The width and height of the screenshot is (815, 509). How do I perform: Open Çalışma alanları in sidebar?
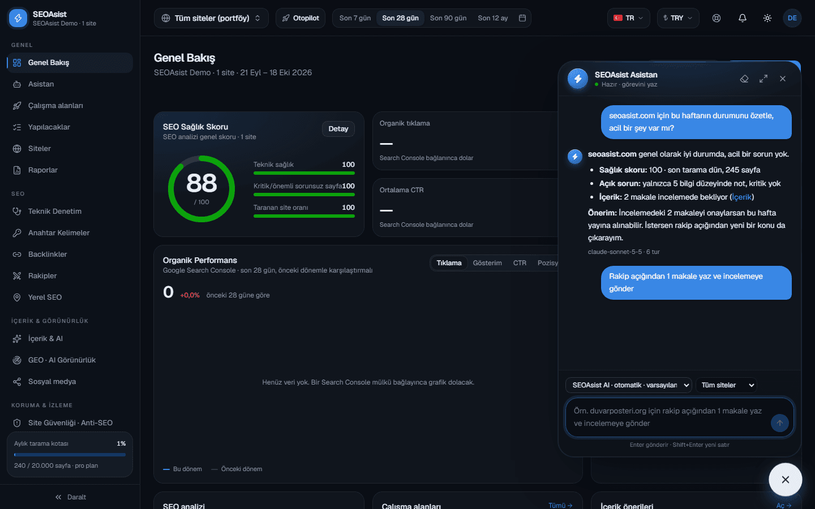(x=70, y=106)
